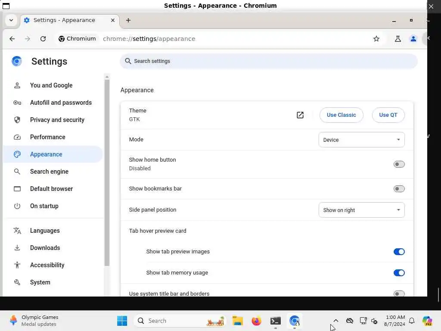Show hidden system tray icons

(335, 321)
